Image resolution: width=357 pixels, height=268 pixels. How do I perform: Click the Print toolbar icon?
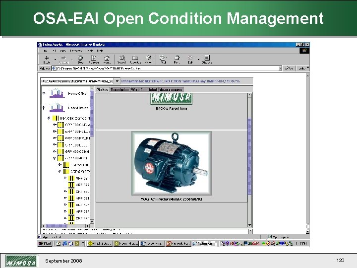[x=177, y=60]
